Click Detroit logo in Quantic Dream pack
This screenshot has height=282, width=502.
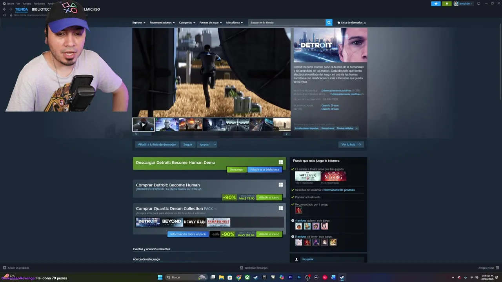tap(147, 222)
